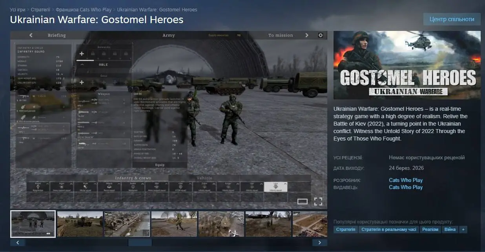Open the Стратегії breadcrumb category
Screen dimensions: 485x252
(x=40, y=9)
